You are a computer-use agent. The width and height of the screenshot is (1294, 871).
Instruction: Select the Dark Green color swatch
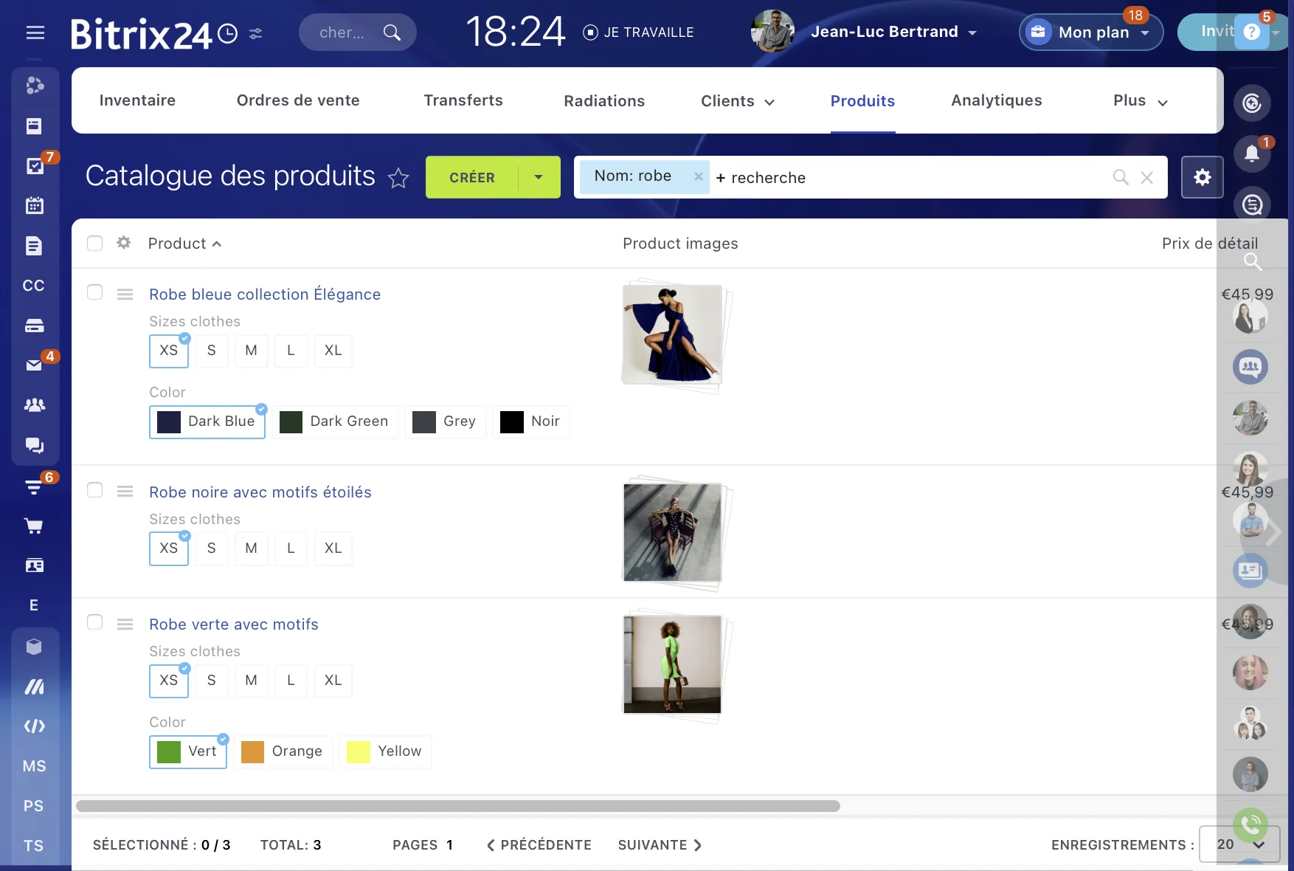pos(335,421)
